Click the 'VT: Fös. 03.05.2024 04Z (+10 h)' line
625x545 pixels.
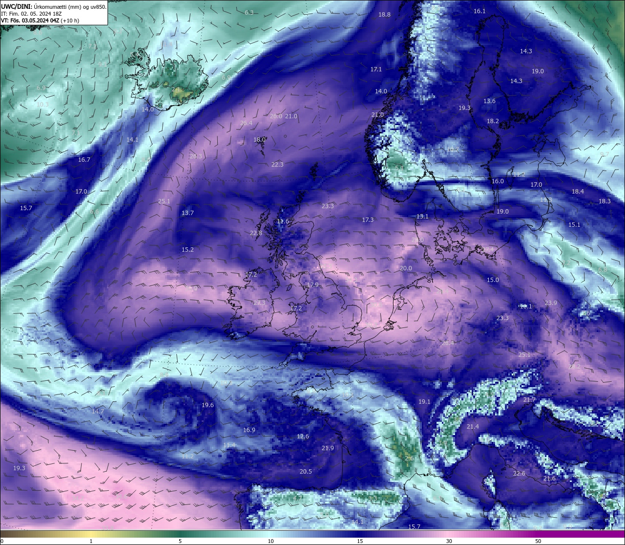[40, 21]
